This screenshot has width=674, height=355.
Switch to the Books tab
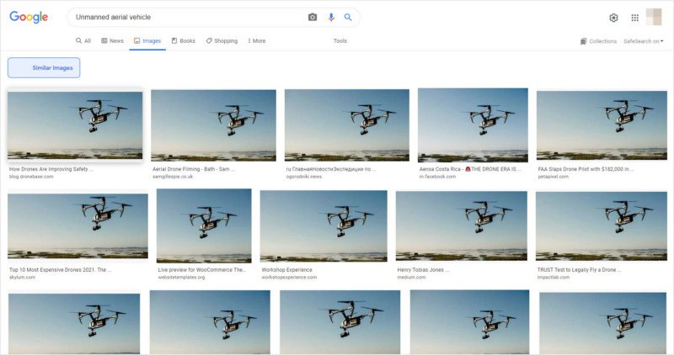point(184,40)
